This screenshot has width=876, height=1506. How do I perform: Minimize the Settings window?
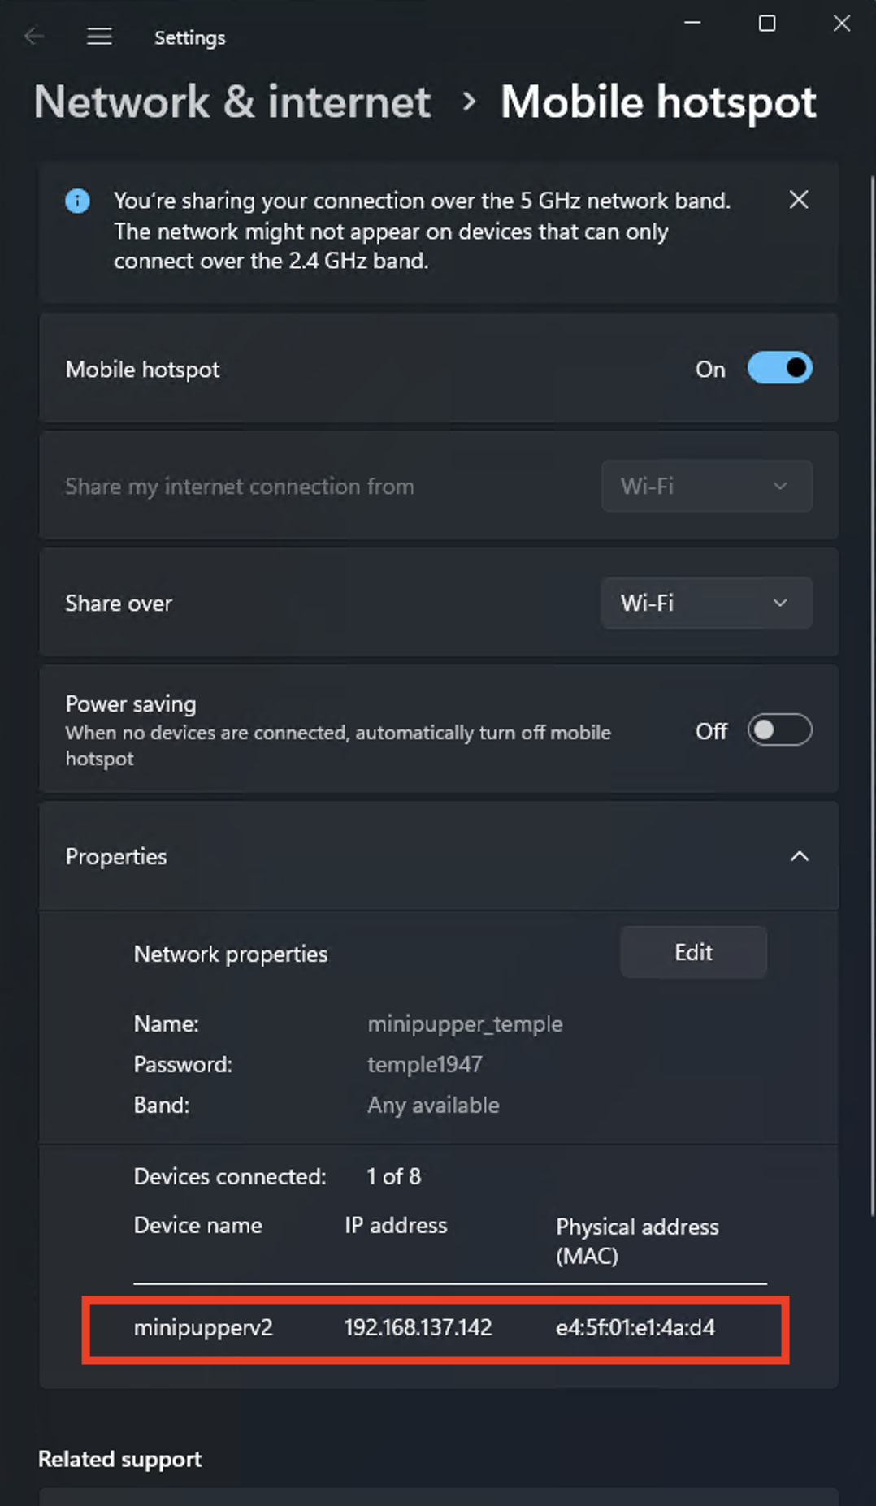692,24
